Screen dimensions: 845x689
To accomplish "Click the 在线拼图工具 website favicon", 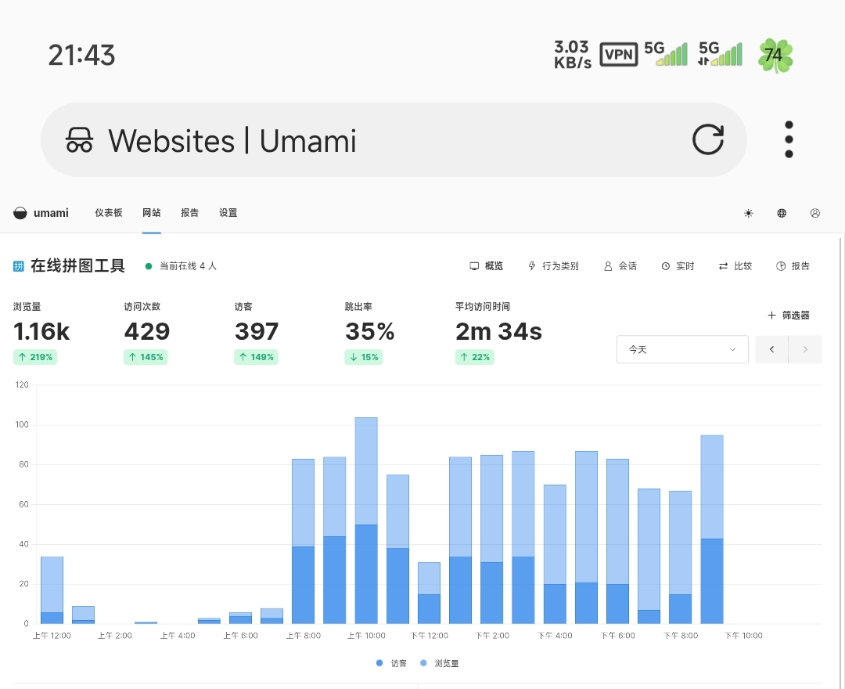I will [x=19, y=266].
